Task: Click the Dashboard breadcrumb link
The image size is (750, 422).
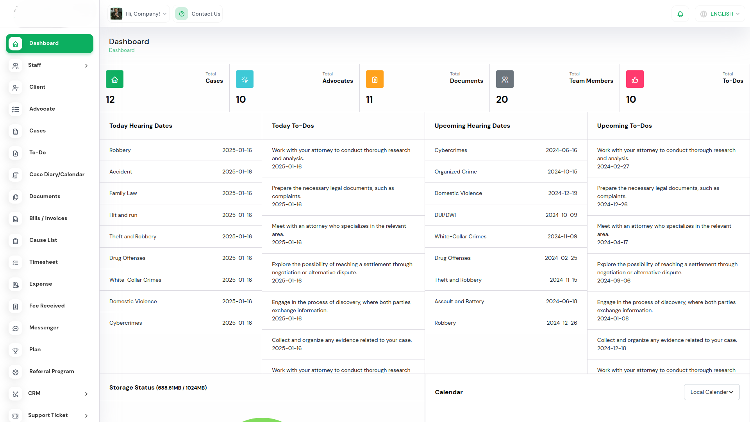Action: tap(121, 50)
